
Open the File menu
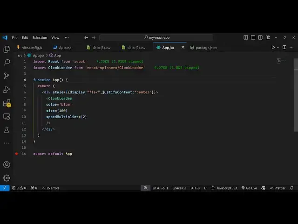pos(14,38)
